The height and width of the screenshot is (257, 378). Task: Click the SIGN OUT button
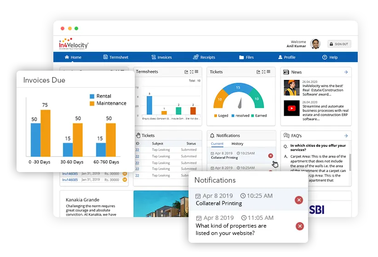click(x=339, y=44)
